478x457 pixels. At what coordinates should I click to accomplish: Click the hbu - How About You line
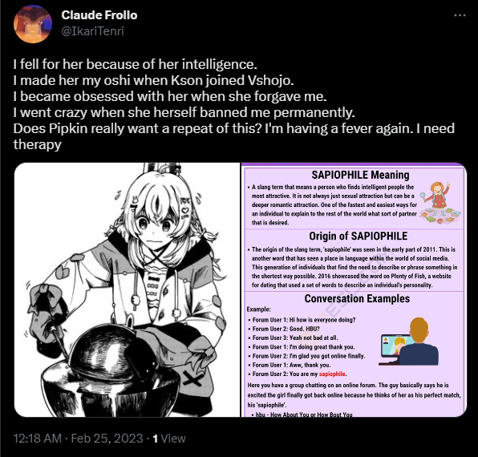coord(304,415)
